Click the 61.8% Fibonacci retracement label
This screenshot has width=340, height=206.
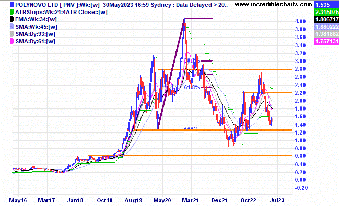[x=192, y=87]
